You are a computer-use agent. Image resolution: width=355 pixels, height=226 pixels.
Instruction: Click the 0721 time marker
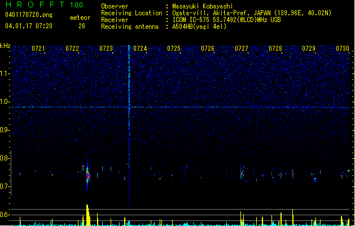coord(38,49)
